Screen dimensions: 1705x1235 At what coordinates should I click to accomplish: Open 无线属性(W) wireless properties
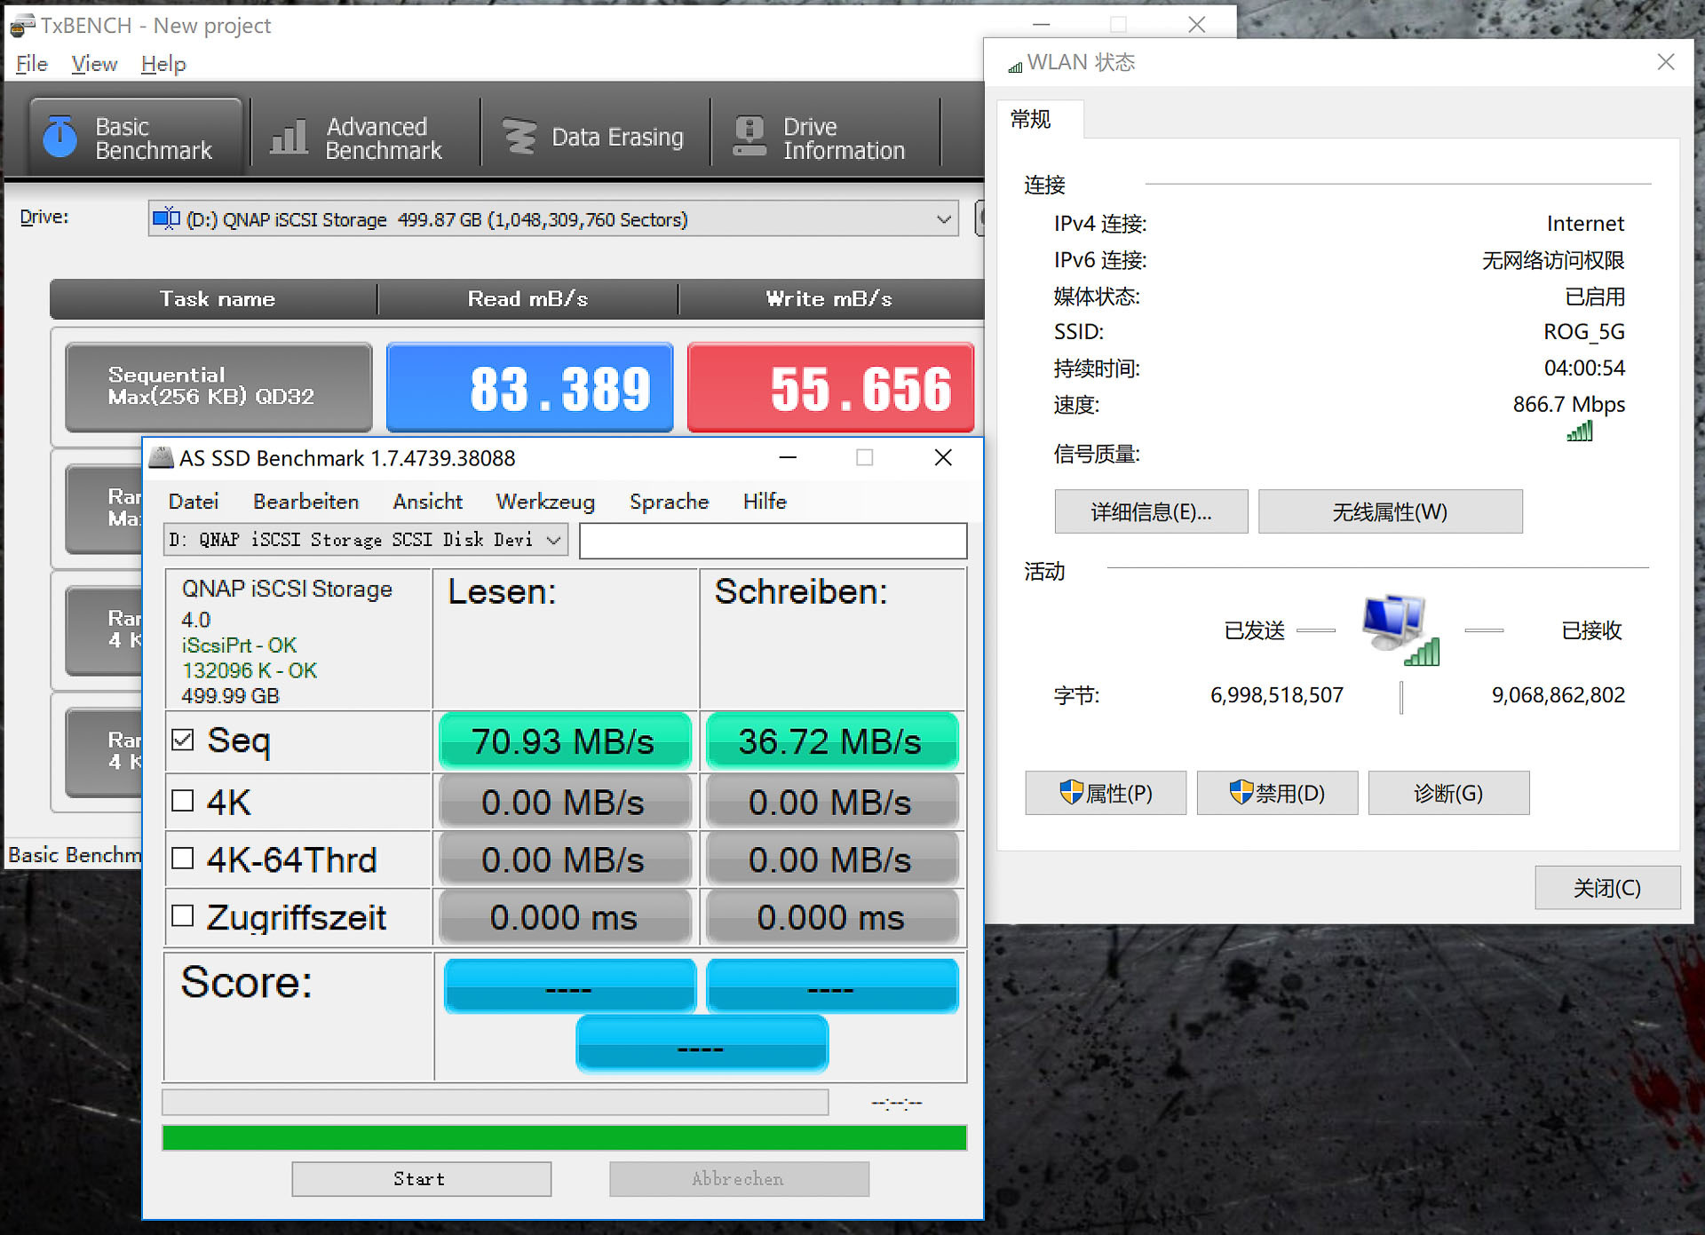(x=1390, y=512)
